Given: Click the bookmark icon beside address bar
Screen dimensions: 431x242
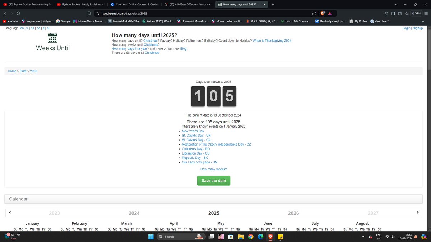Looking at the screenshot, I should point(89,13).
